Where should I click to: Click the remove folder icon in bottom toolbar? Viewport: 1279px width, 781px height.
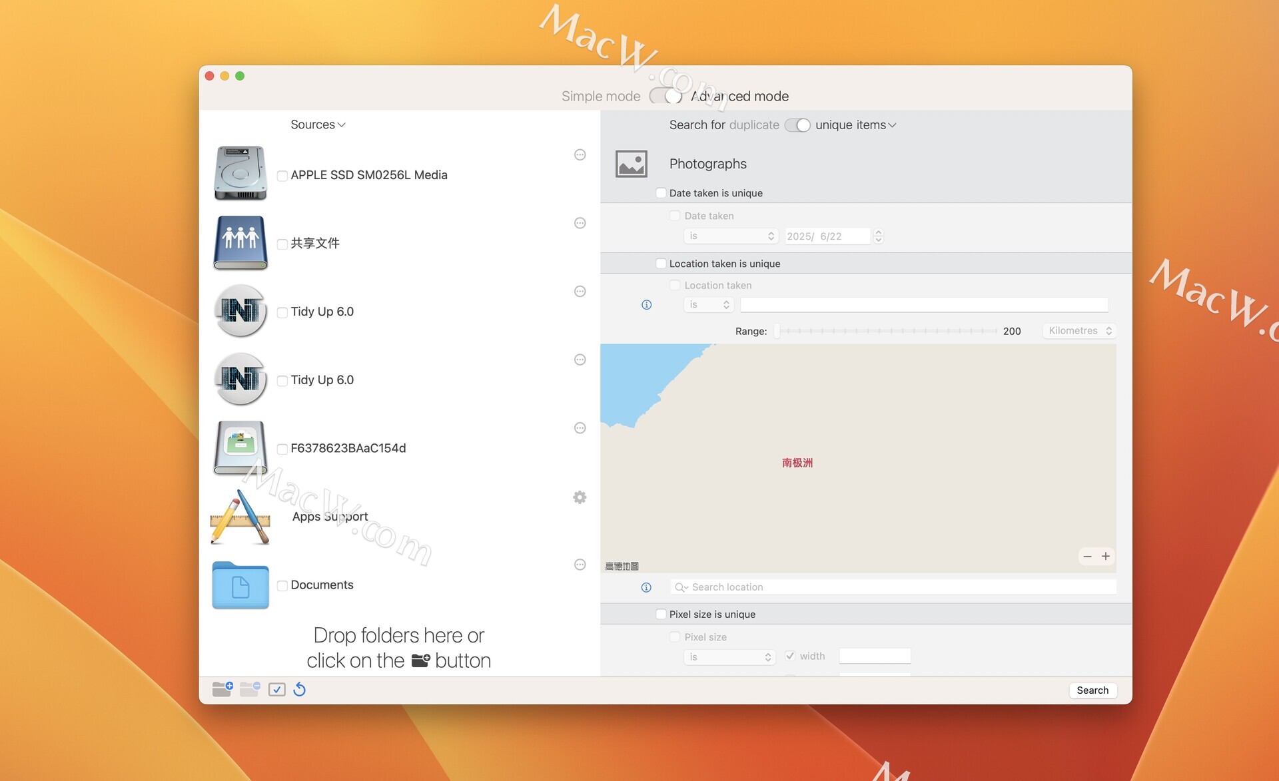[x=250, y=689]
